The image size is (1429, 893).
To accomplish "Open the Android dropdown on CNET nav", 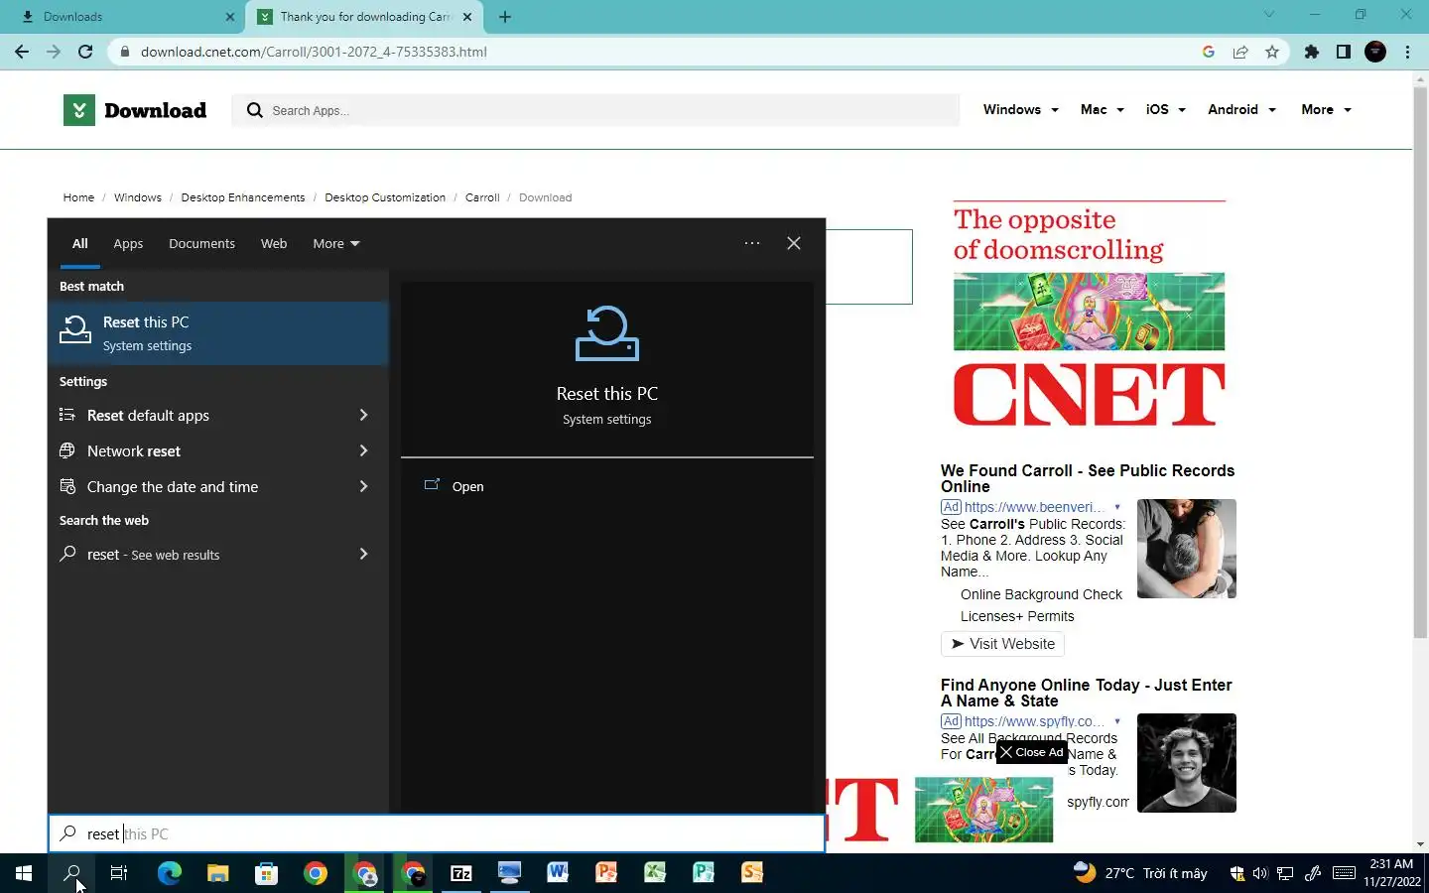I will click(1241, 109).
